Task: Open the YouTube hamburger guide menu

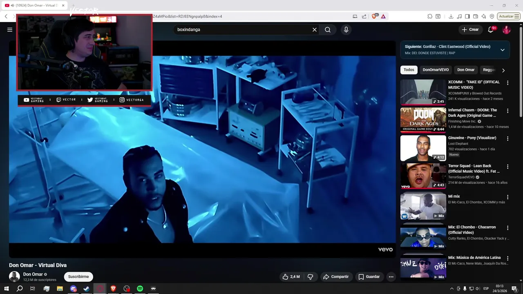Action: click(x=10, y=29)
